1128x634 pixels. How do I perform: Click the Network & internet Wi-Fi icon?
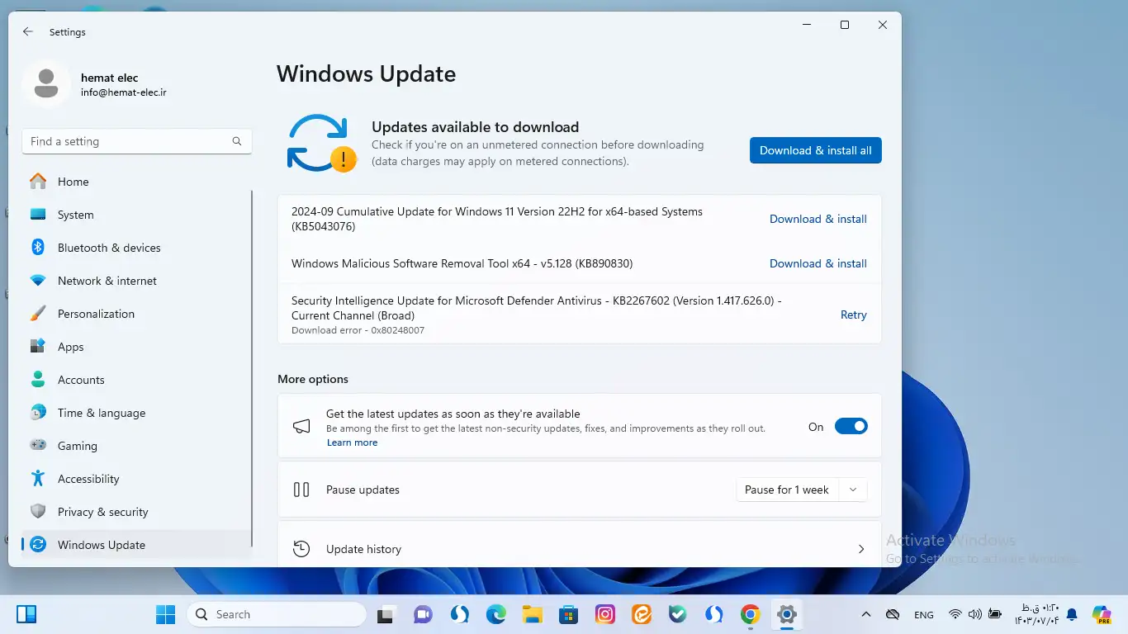pyautogui.click(x=38, y=281)
